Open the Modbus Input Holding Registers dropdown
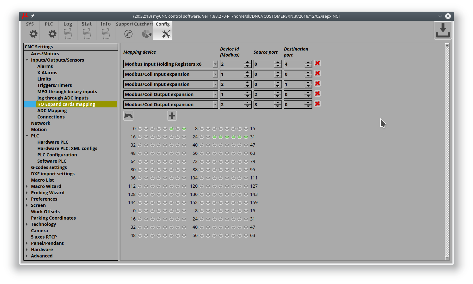Viewport: 473px width, 284px height. 215,64
